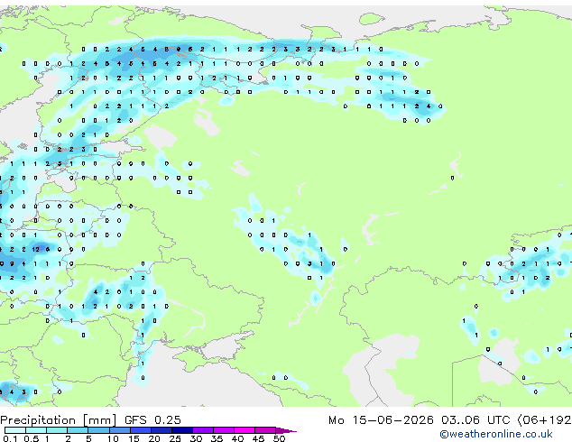Image resolution: width=572 pixels, height=442 pixels.
Task: Click the '35' legend scale label
Action: pos(217,438)
